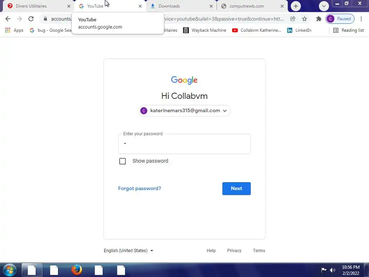
Task: Open the LinkedIn bookmark
Action: pos(299,30)
